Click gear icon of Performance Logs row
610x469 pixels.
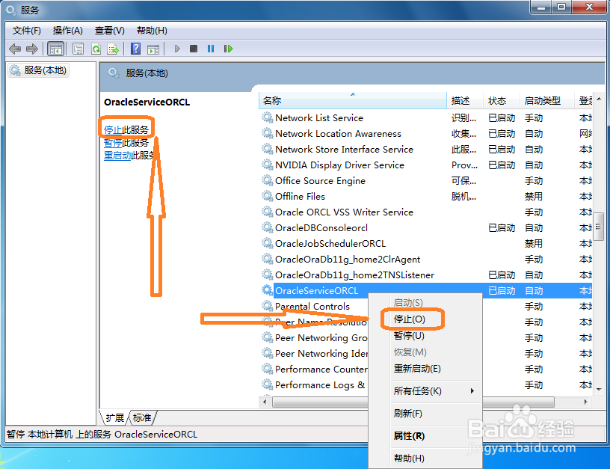pyautogui.click(x=268, y=384)
